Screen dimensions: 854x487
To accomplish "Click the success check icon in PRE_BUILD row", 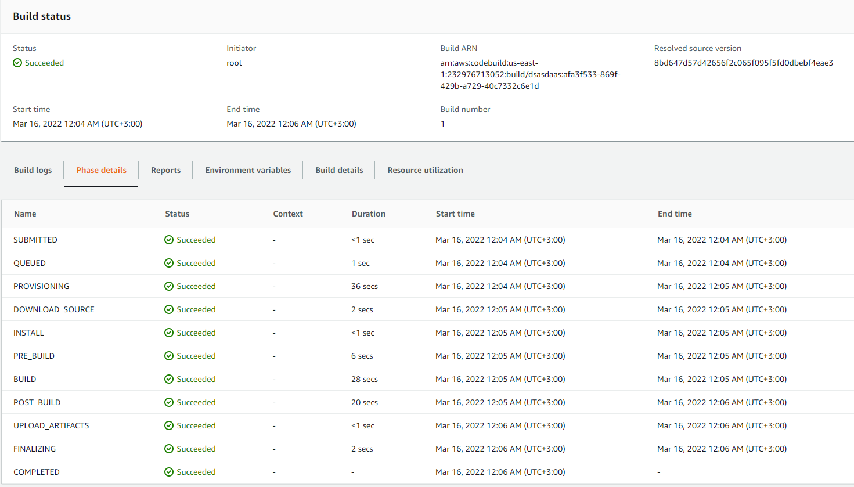I will (169, 356).
